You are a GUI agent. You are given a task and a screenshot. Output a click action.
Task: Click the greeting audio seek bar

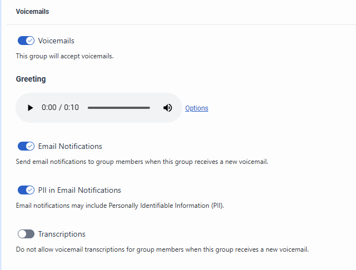(x=119, y=108)
